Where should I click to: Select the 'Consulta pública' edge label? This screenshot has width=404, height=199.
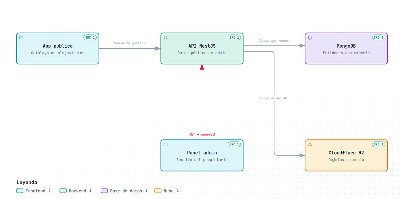[x=130, y=43]
